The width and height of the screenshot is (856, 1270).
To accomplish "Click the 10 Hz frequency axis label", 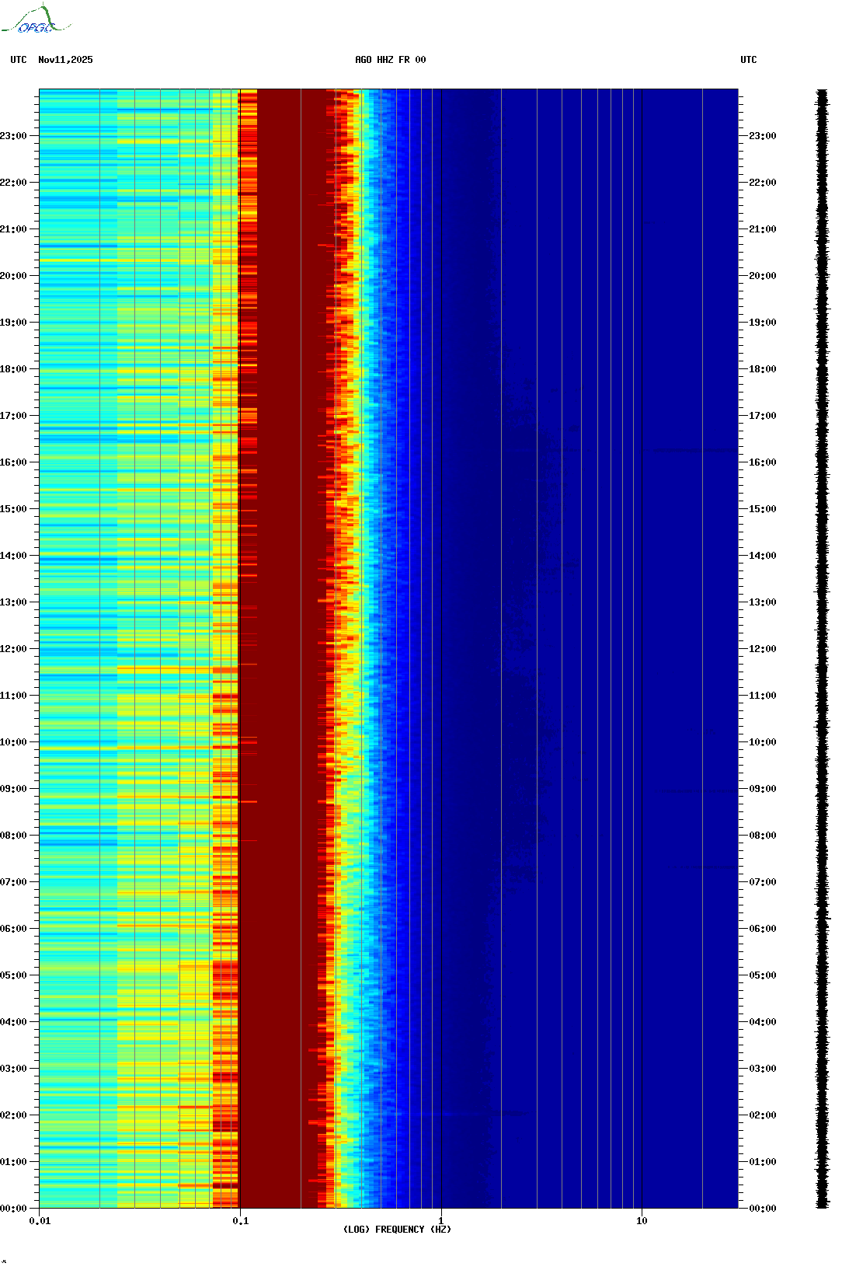I will [x=642, y=1221].
